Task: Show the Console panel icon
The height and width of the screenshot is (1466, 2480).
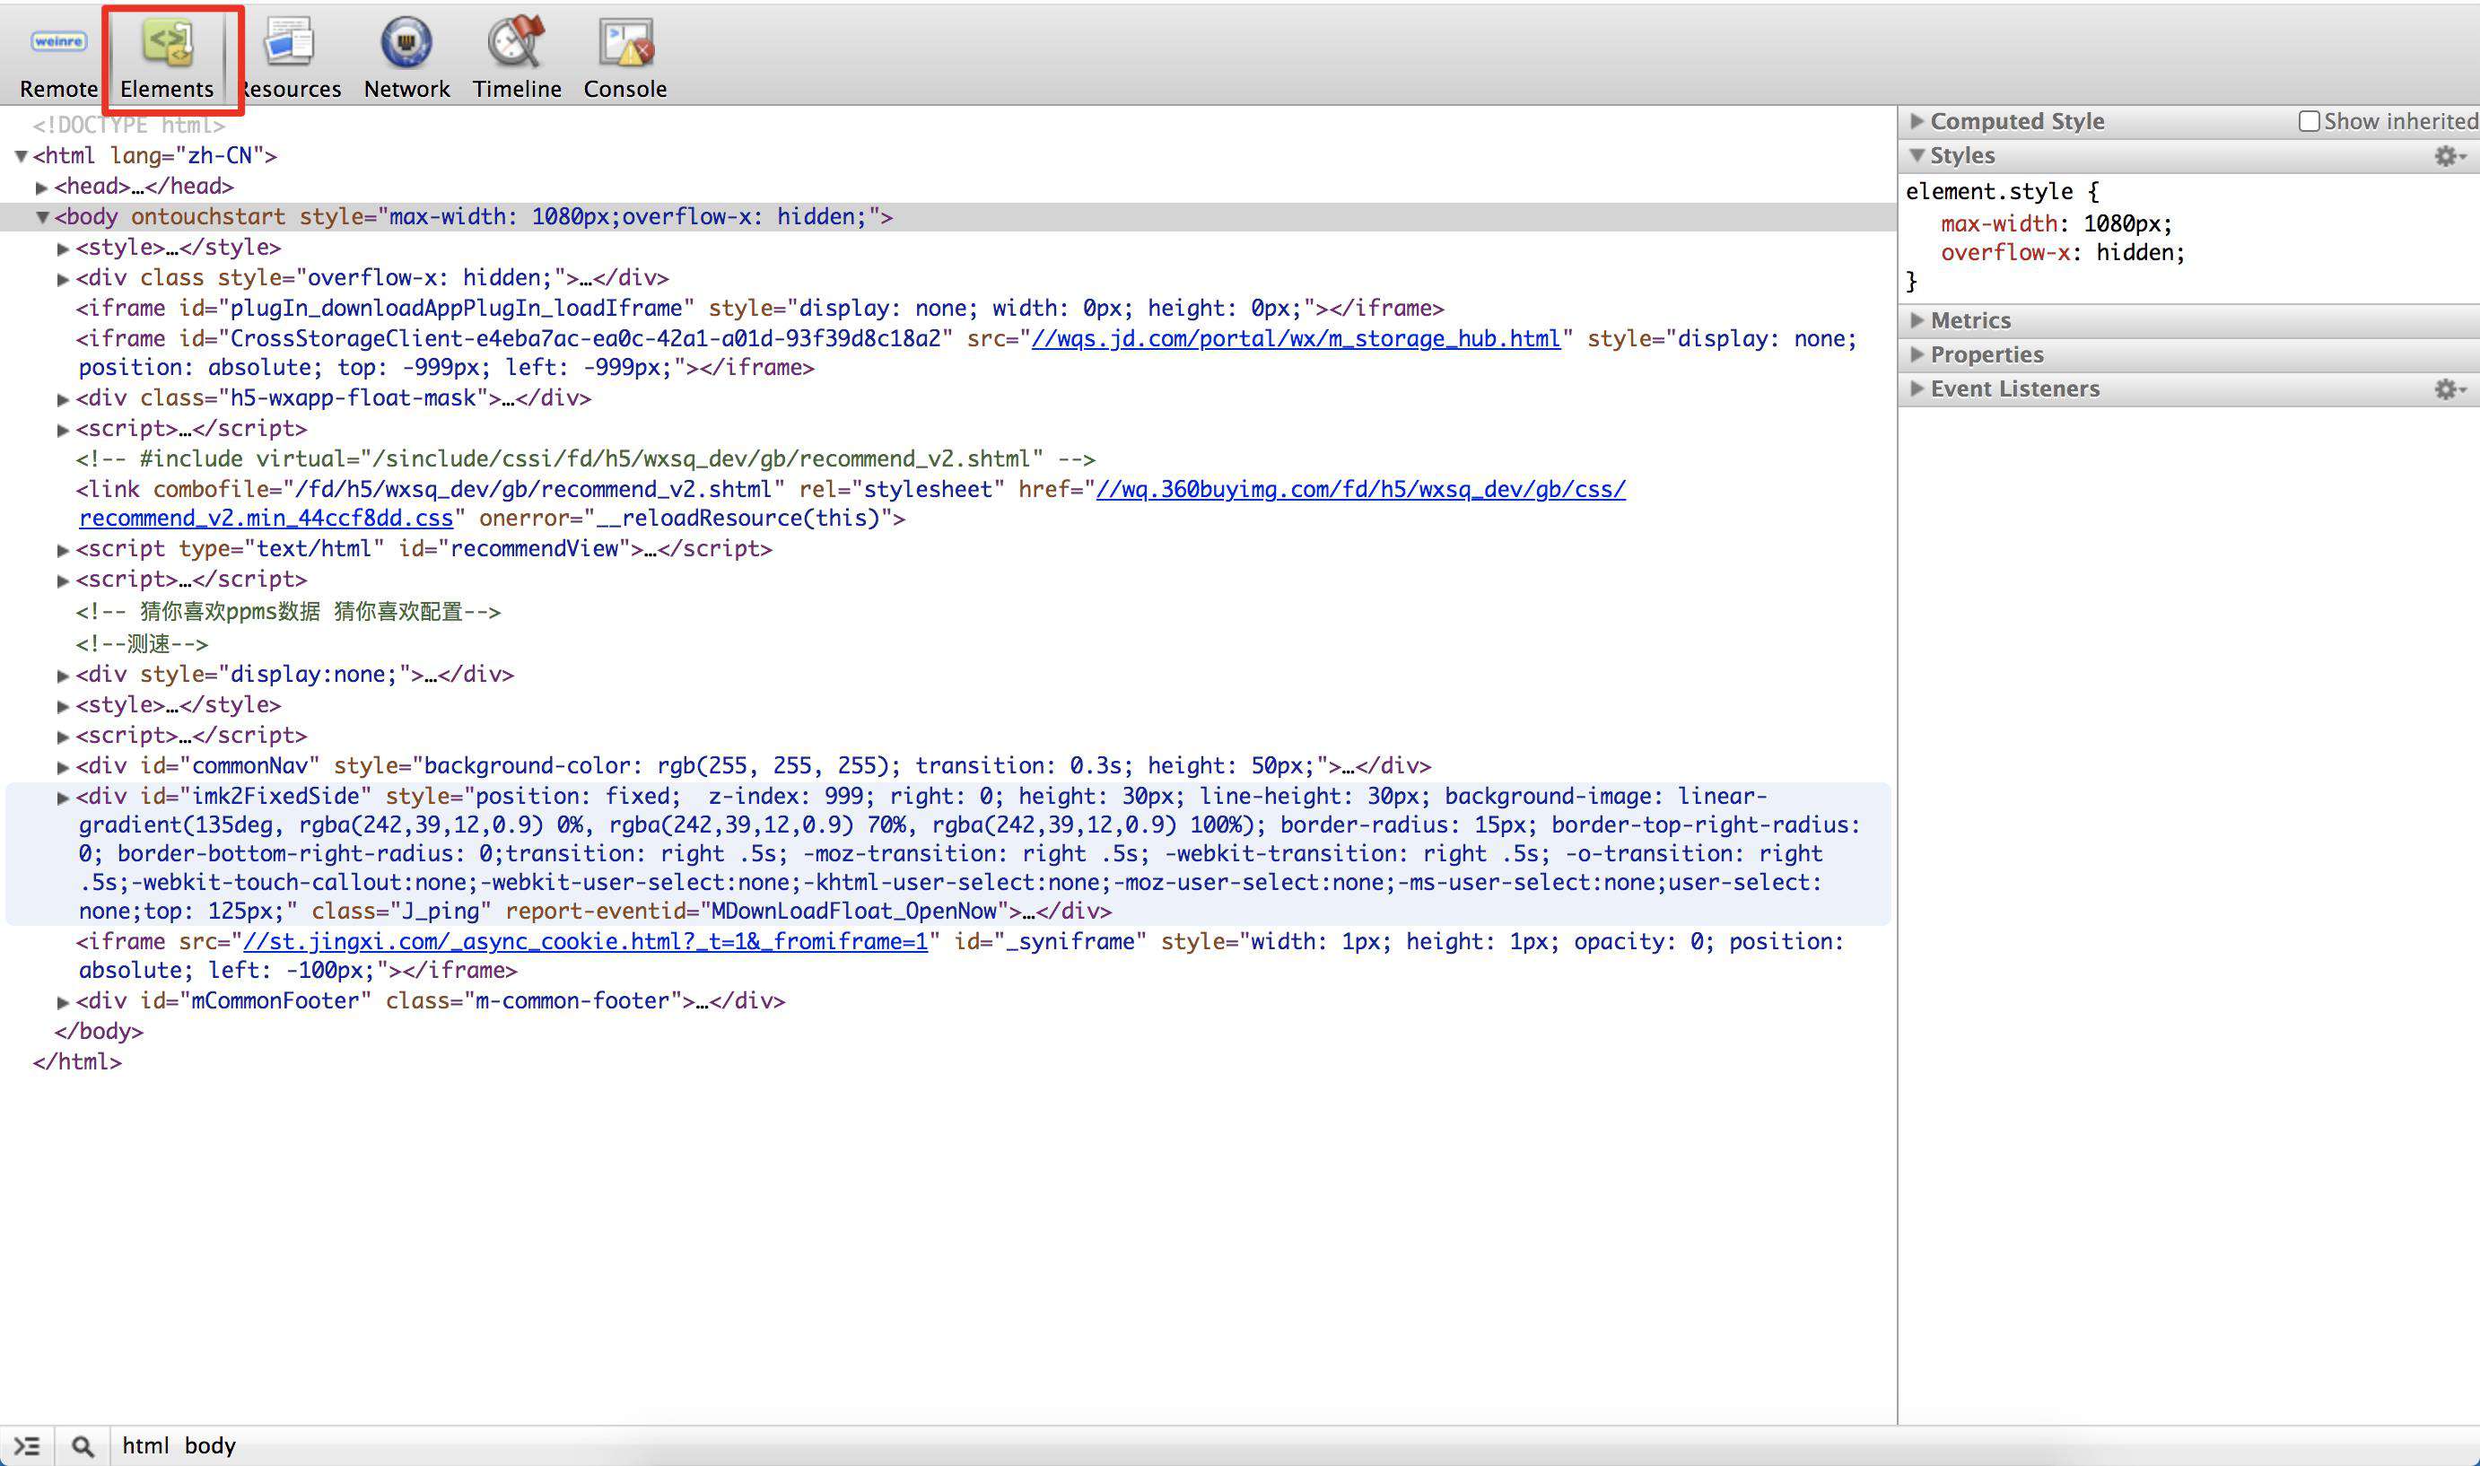Action: (x=625, y=42)
